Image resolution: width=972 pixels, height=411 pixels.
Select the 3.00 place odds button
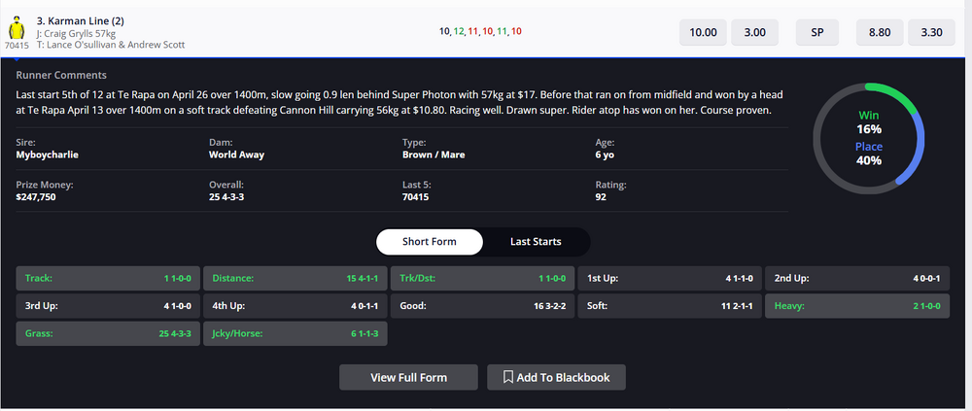[754, 32]
